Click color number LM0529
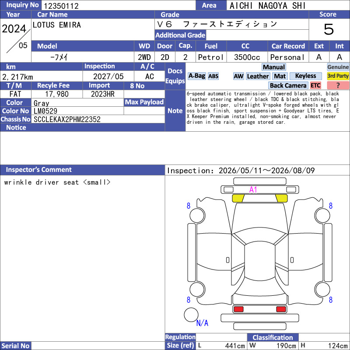The width and height of the screenshot is (350, 350). (x=45, y=111)
